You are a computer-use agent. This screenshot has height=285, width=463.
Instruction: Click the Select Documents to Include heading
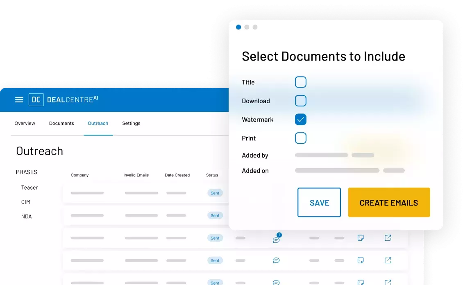324,56
